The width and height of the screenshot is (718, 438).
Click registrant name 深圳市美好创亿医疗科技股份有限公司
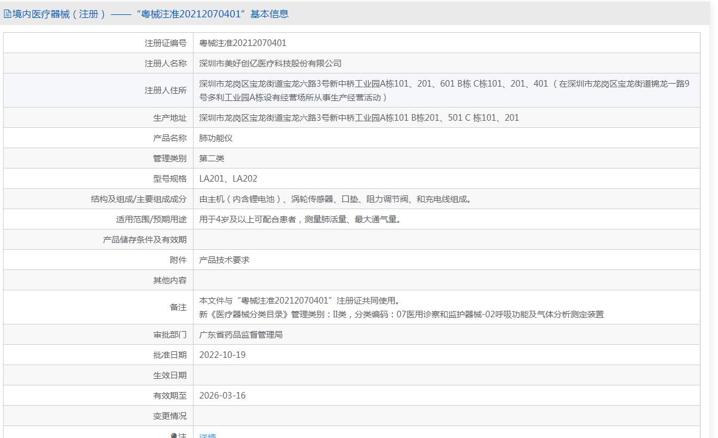point(270,63)
